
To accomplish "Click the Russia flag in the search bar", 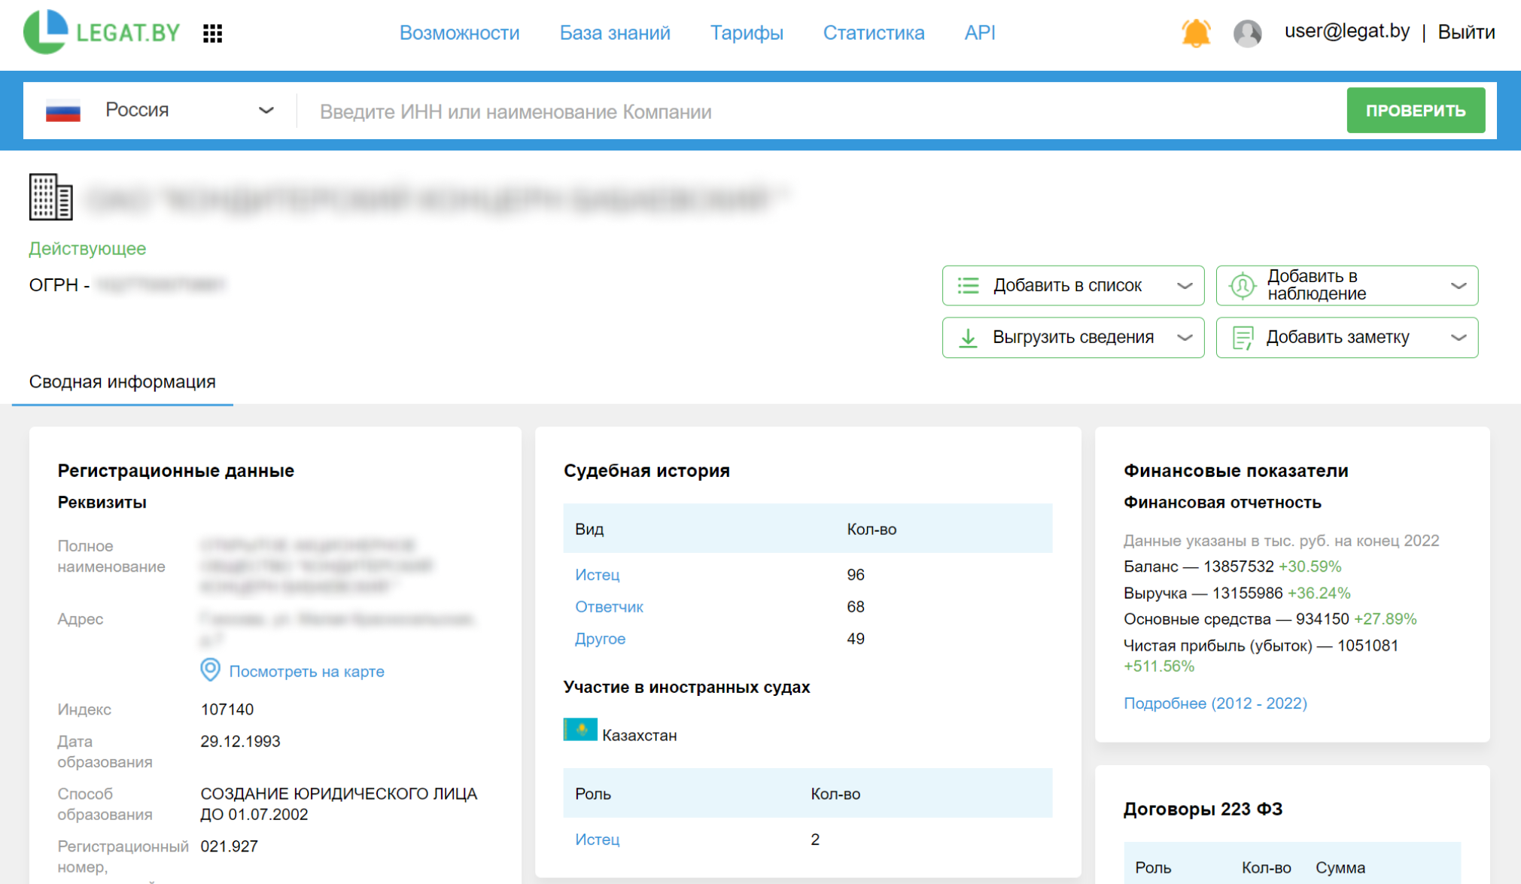I will 65,110.
